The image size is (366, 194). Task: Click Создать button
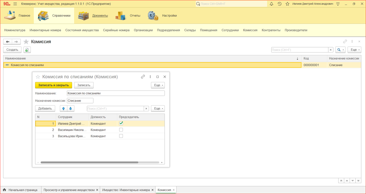tap(12, 50)
